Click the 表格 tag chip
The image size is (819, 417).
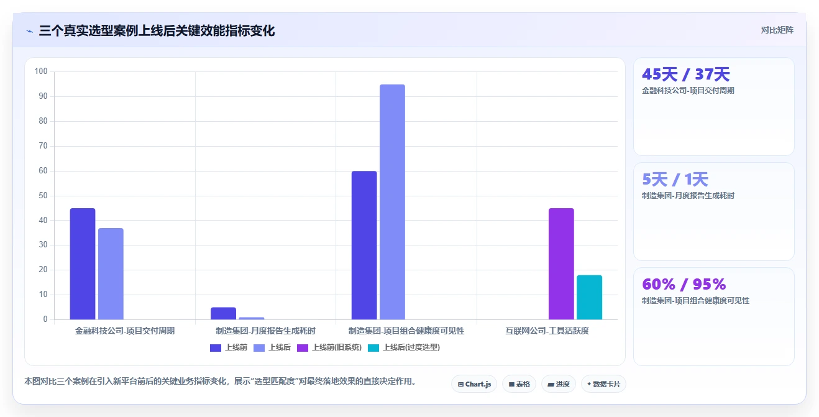[x=519, y=384]
